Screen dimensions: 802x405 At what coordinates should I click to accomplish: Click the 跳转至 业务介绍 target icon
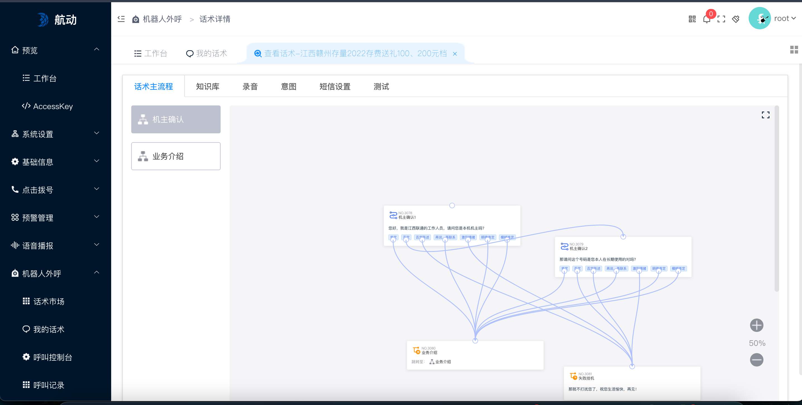(431, 361)
